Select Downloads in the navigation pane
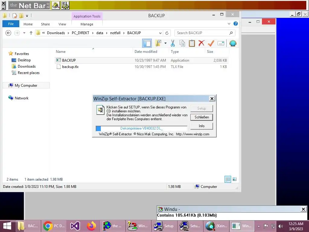 tap(27, 66)
